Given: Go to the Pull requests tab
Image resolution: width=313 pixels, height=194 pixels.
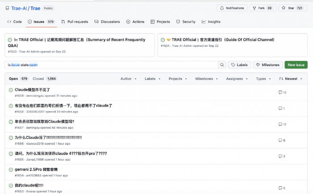Looking at the screenshot, I should pos(75,21).
